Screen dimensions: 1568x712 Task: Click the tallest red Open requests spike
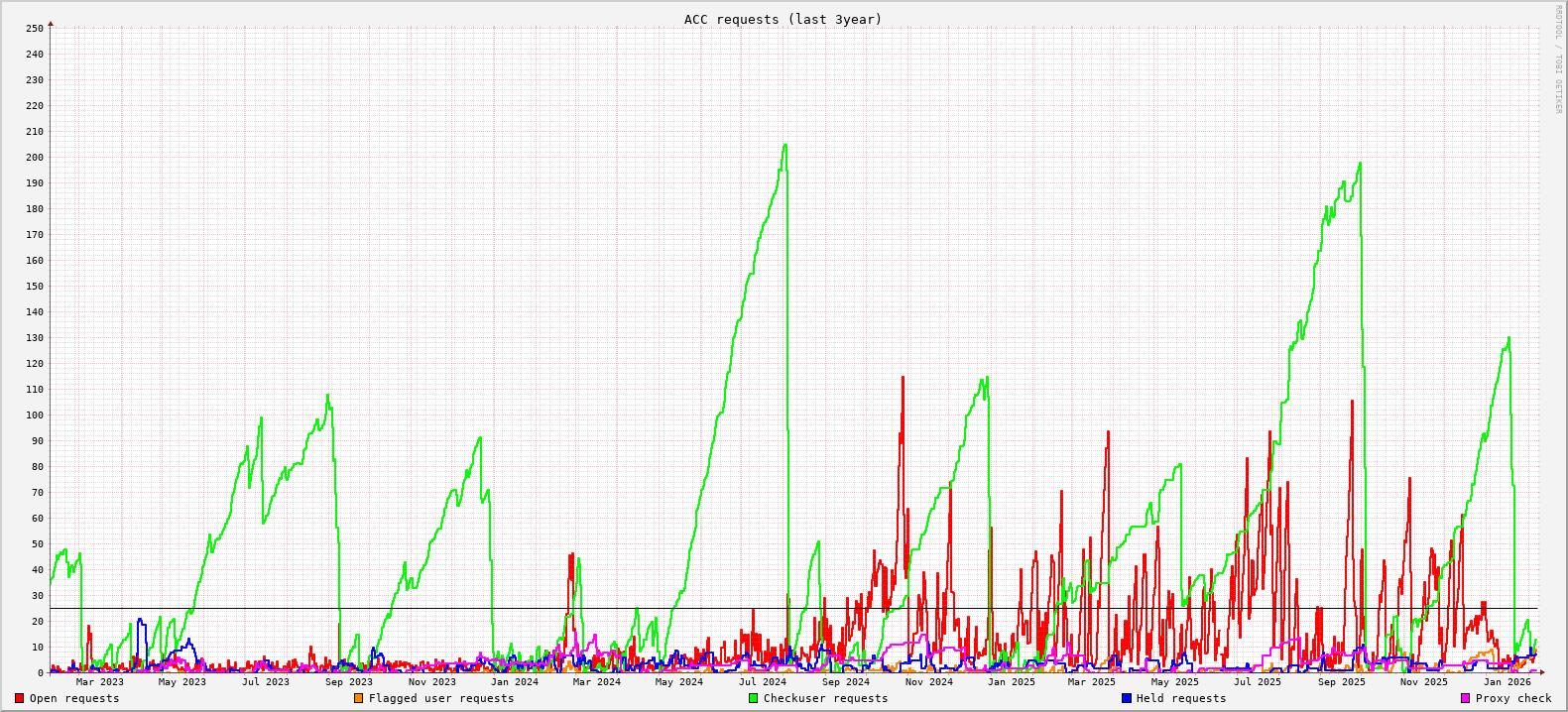pyautogui.click(x=903, y=378)
